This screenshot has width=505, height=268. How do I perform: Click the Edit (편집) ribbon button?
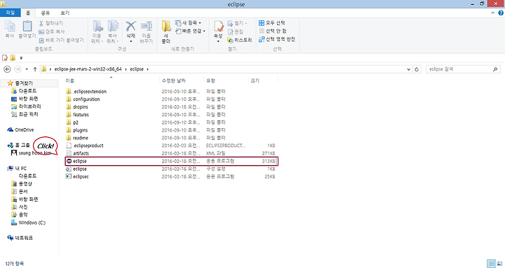pyautogui.click(x=236, y=31)
